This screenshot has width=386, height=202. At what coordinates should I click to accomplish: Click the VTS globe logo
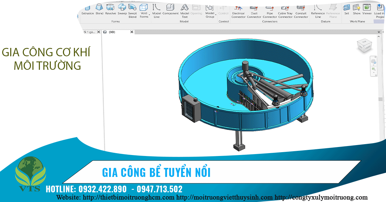(30, 174)
